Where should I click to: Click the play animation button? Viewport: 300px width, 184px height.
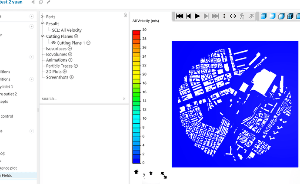pyautogui.click(x=197, y=16)
